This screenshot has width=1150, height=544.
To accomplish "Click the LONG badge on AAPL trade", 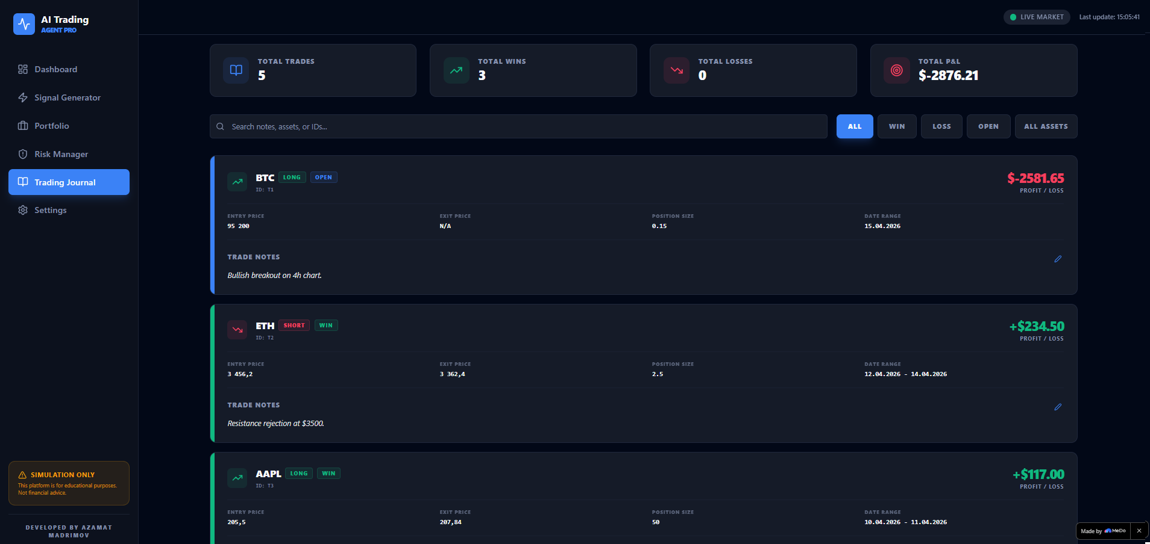I will (299, 474).
